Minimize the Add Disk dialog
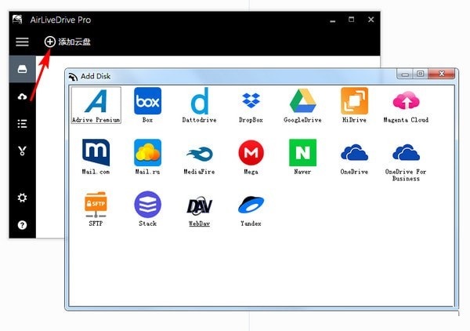Viewport: 470px width, 331px height. tap(405, 74)
